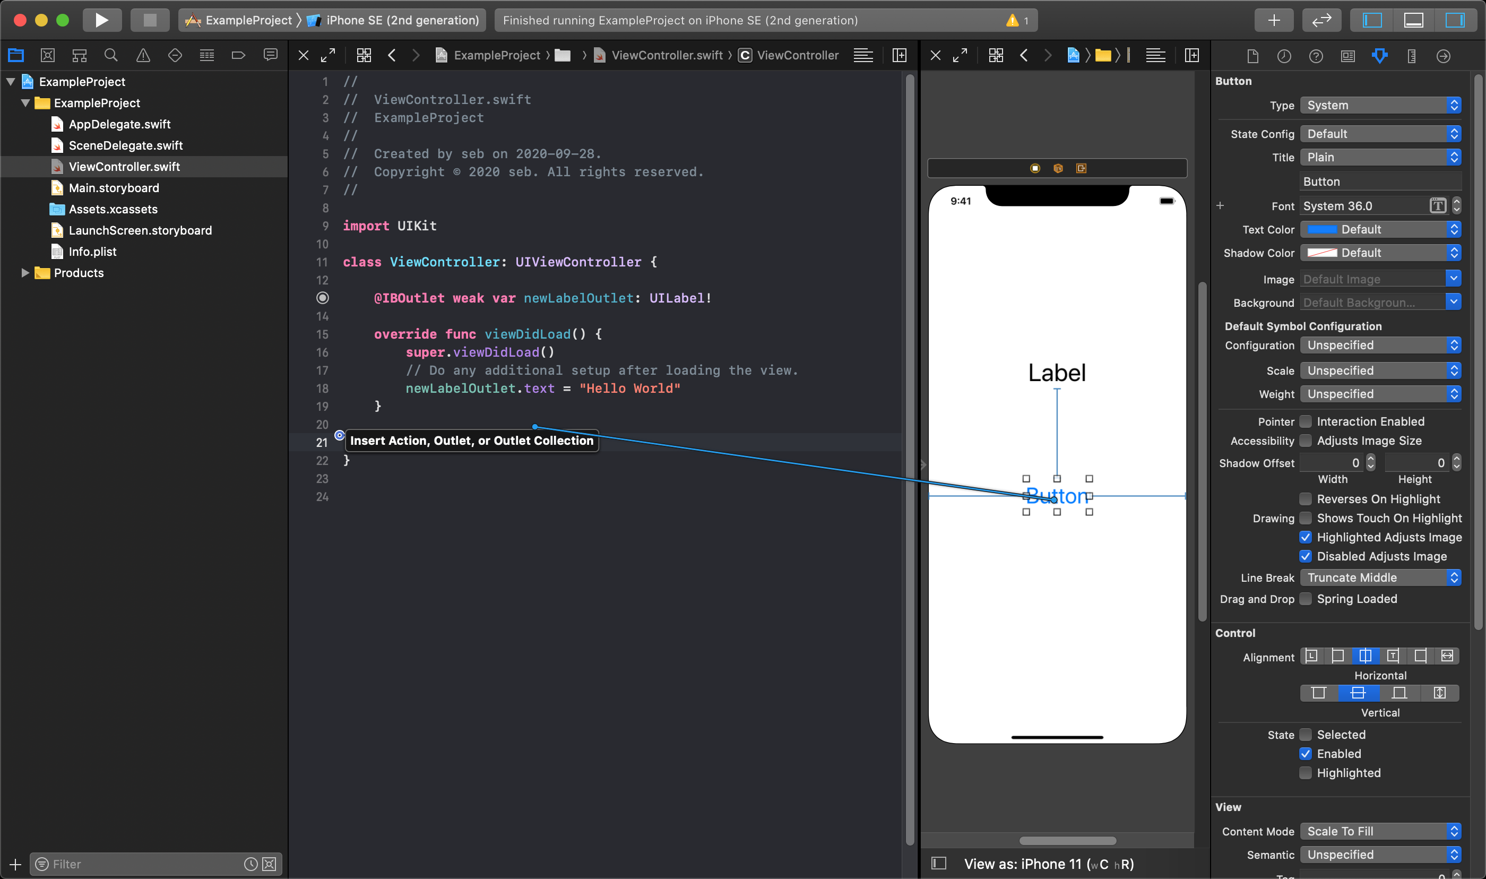Go back in the code editor history
1486x879 pixels.
click(x=392, y=56)
